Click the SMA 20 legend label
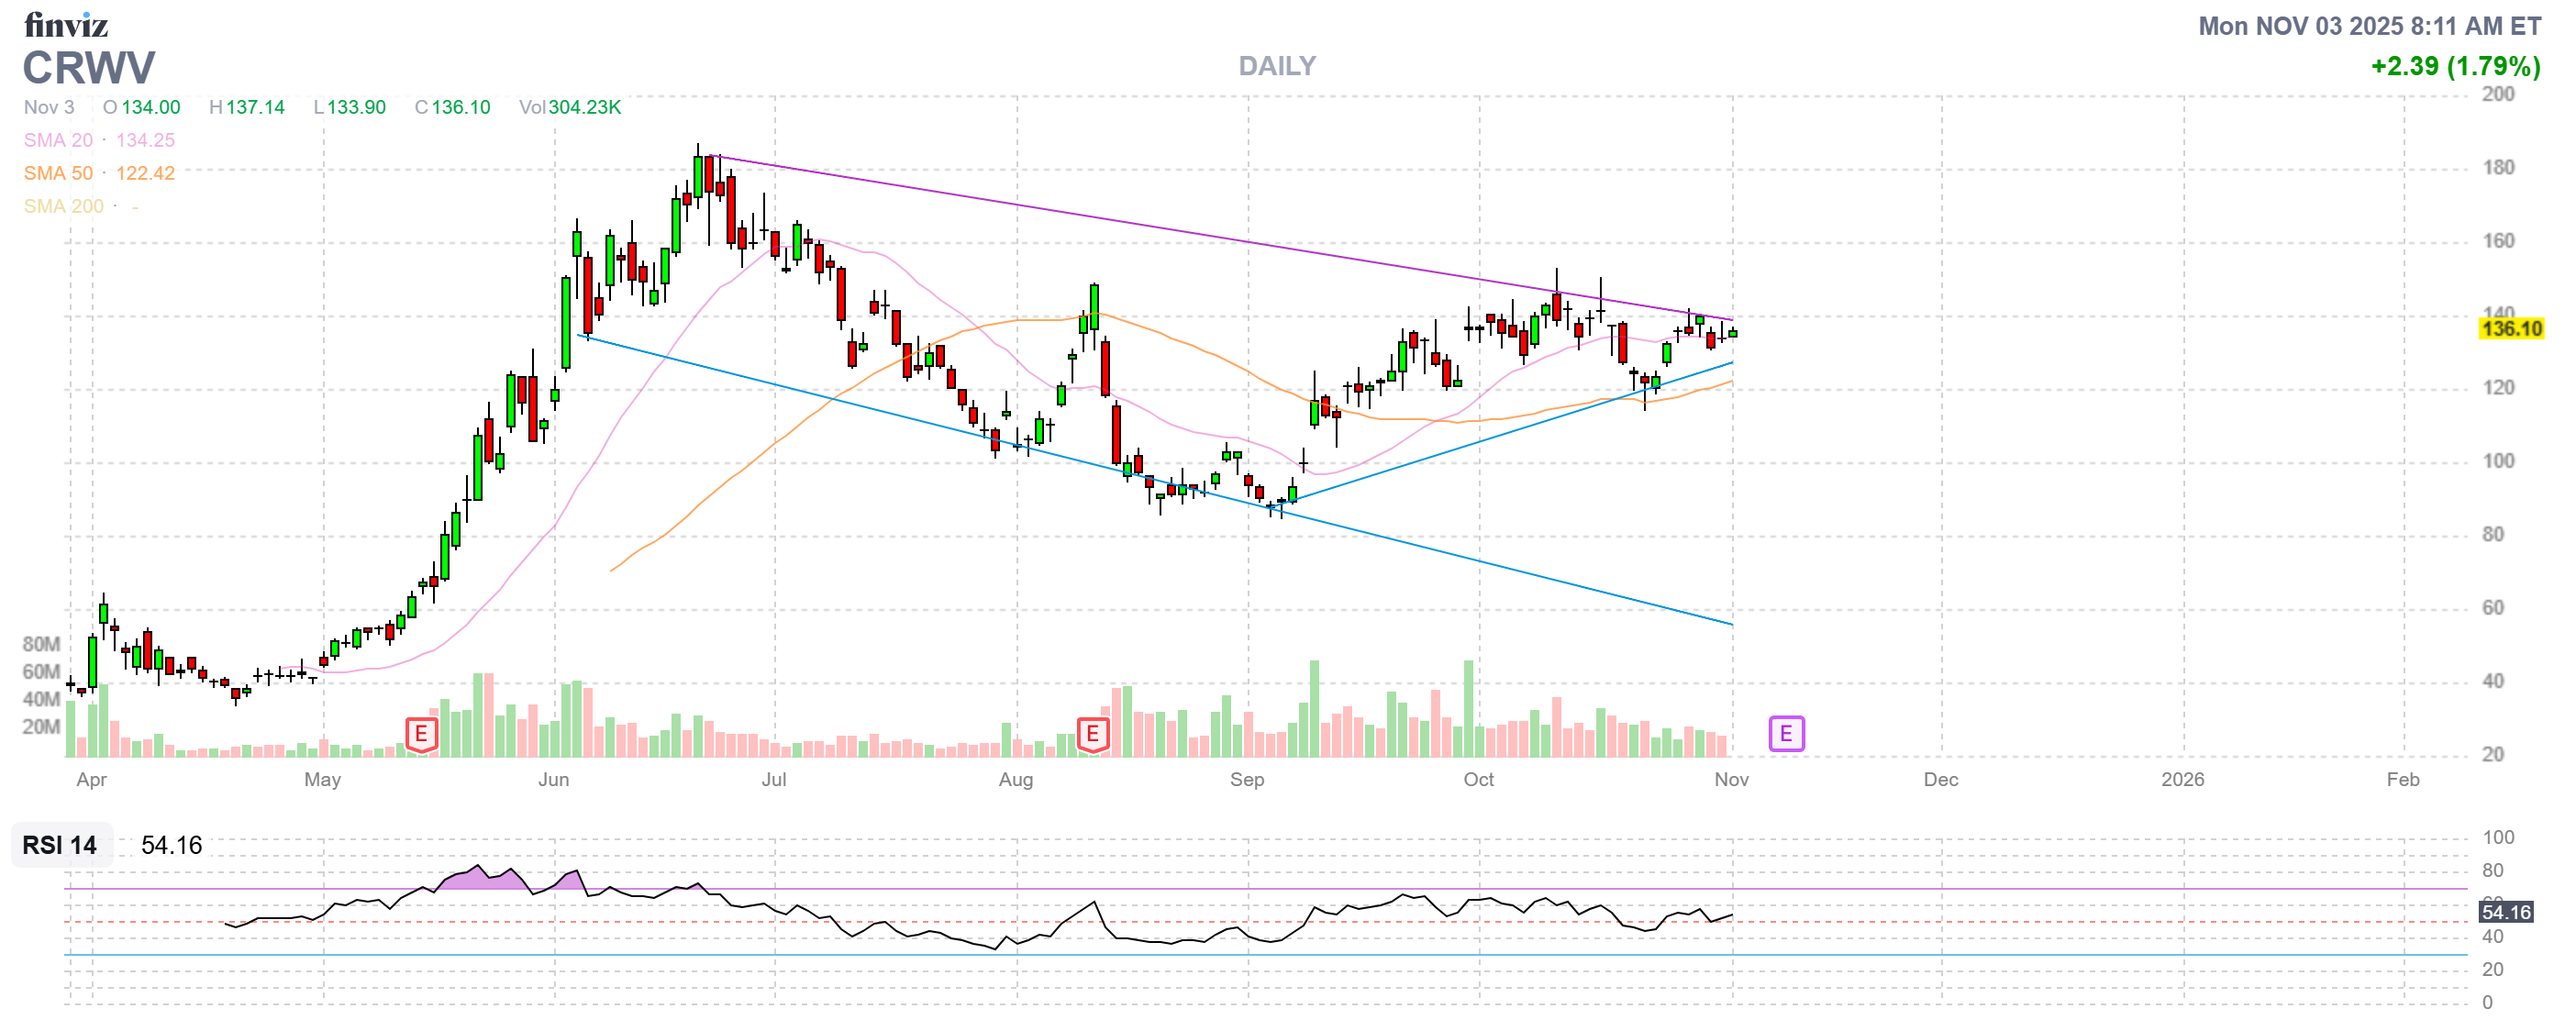2565x1031 pixels. click(x=58, y=140)
